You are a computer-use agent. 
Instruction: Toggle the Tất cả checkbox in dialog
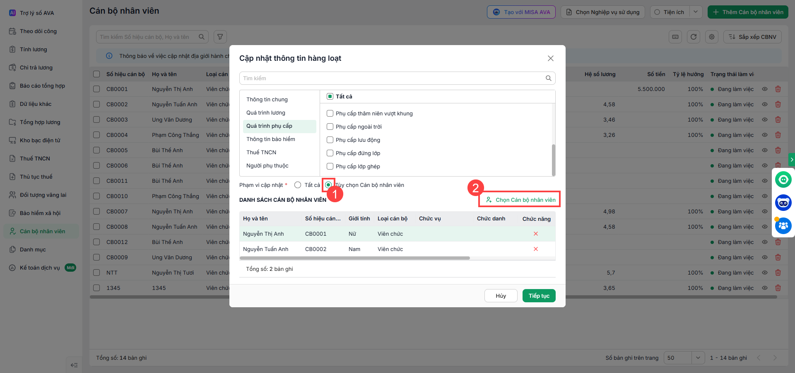point(330,96)
